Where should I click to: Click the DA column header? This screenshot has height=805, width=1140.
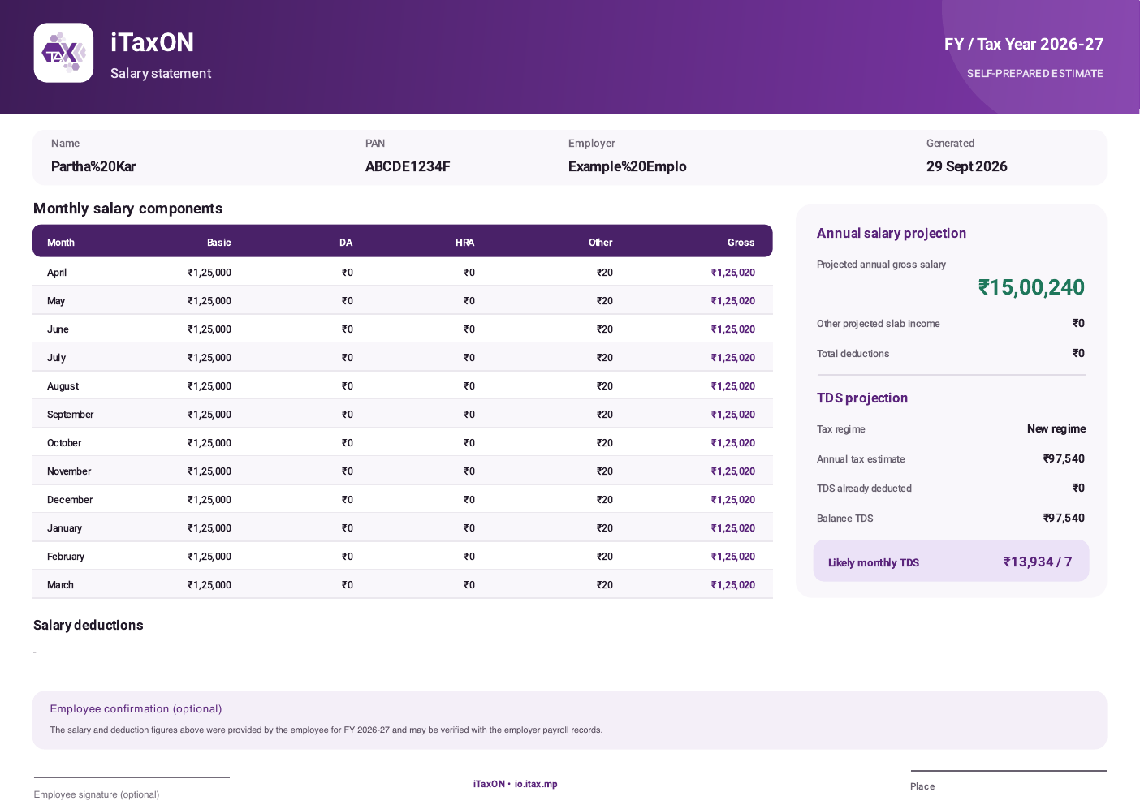346,243
